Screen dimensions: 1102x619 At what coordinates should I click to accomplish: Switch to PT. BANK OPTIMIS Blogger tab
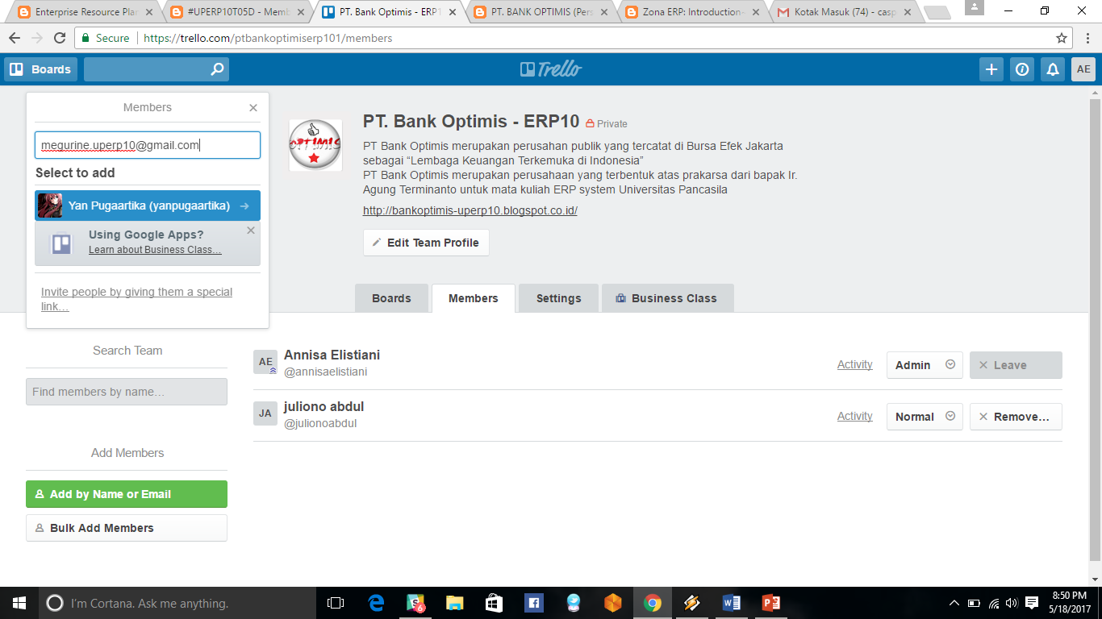point(539,12)
